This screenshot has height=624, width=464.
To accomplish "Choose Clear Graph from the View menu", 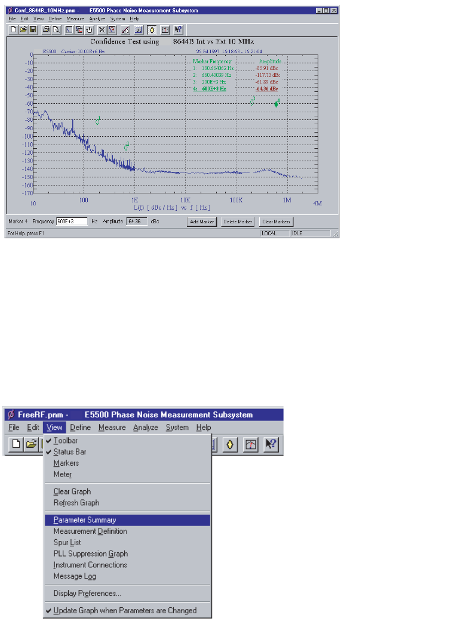I will [x=127, y=491].
